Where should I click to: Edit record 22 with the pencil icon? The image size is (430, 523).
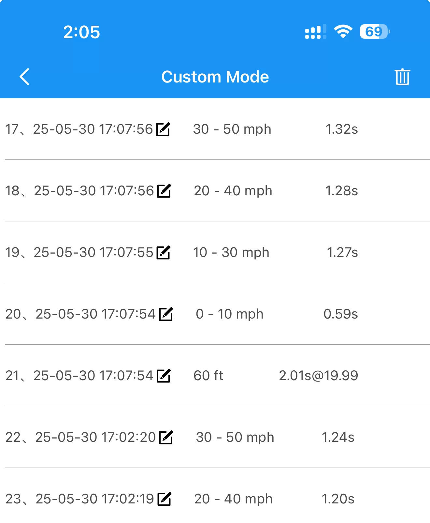pyautogui.click(x=166, y=437)
